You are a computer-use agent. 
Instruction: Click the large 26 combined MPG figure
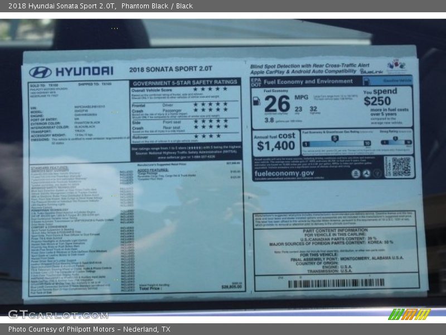tap(277, 104)
